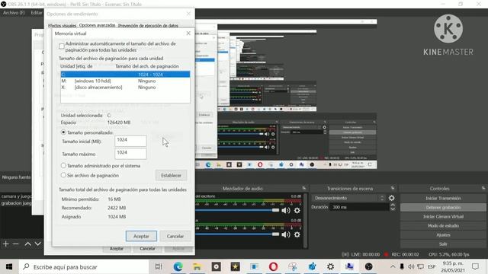Open Task View on the taskbar
The image size is (488, 274).
coord(159,266)
